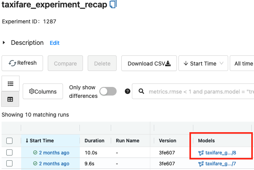Select all runs with header checkbox
The width and height of the screenshot is (254, 170).
coord(9,141)
